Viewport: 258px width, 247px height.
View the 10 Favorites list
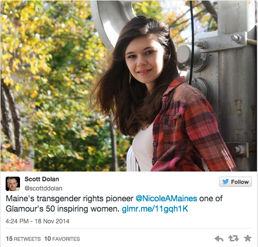point(62,239)
